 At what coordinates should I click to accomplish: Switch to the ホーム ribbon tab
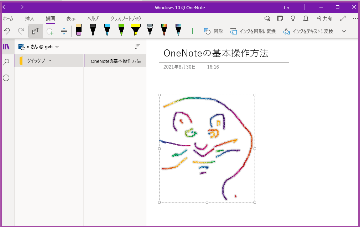pyautogui.click(x=8, y=18)
